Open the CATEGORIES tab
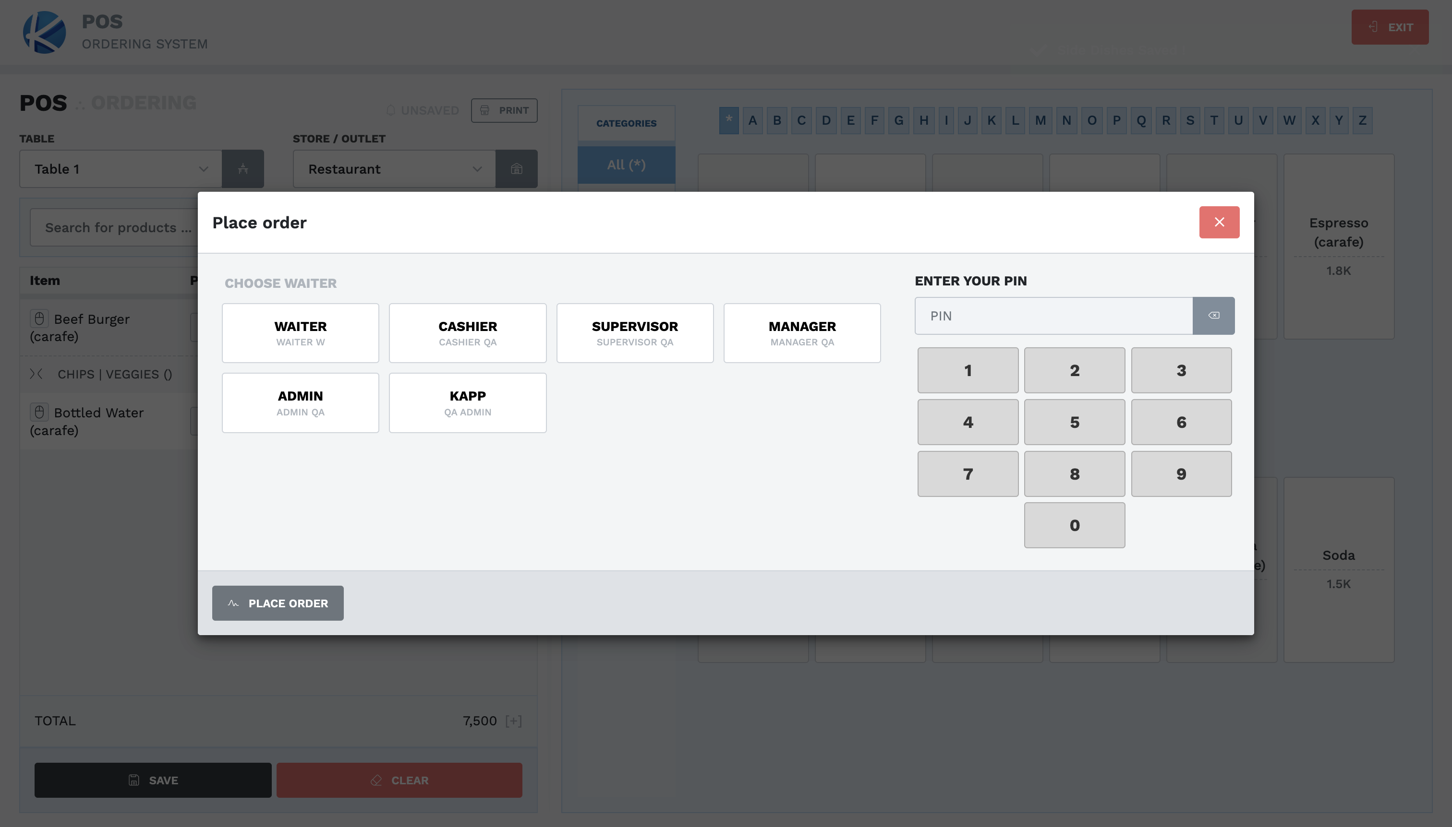Viewport: 1452px width, 827px height. click(626, 123)
